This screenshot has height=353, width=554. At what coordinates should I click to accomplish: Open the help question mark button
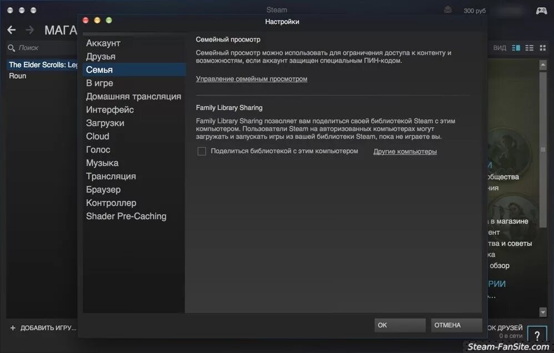pos(537,334)
